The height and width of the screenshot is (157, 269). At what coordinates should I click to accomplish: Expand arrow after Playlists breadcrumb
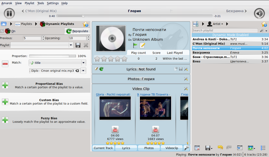[36, 24]
